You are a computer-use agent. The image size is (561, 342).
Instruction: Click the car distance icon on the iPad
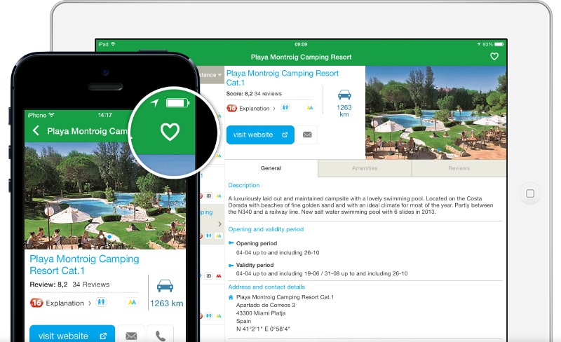point(344,95)
